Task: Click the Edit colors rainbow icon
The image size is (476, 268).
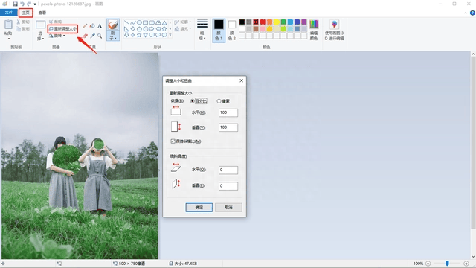Action: point(314,30)
